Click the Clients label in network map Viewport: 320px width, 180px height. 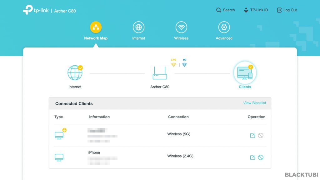pyautogui.click(x=245, y=87)
